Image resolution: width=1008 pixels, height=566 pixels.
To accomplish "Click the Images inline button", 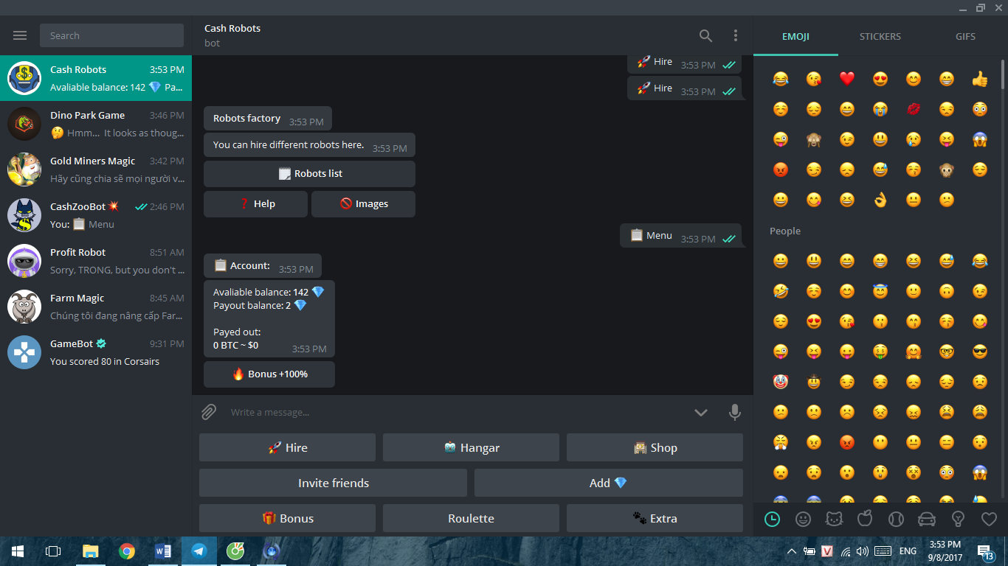I will [x=363, y=204].
